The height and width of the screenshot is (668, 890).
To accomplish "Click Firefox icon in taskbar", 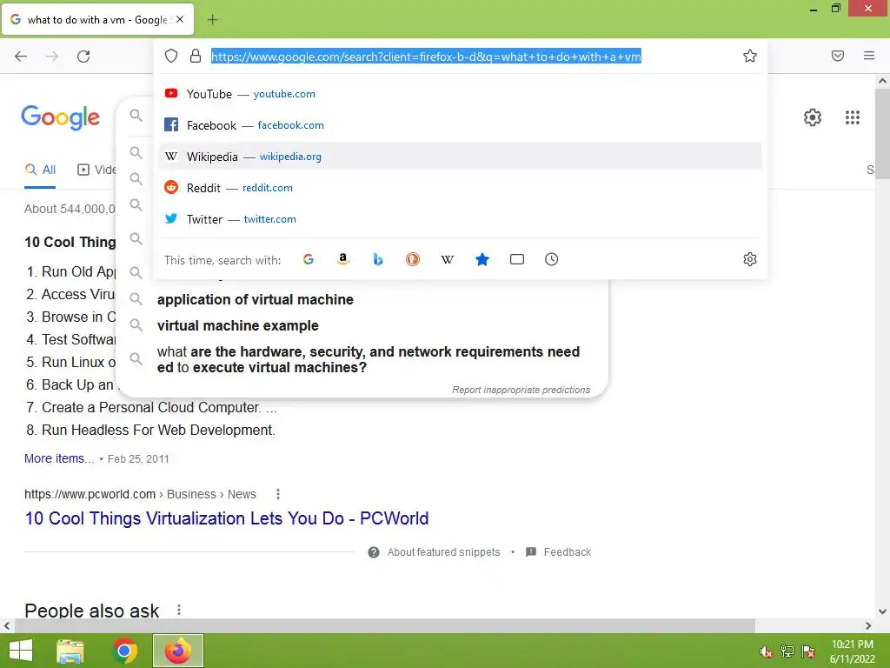I will click(178, 651).
